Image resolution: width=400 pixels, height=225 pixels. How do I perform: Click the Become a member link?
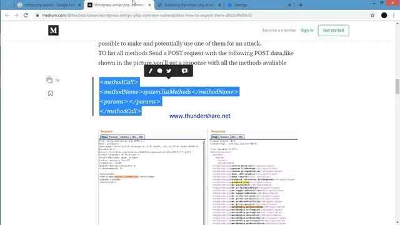(279, 31)
